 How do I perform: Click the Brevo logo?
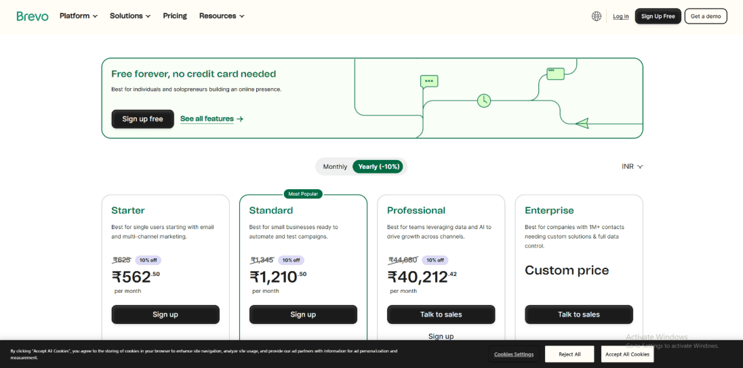click(33, 16)
